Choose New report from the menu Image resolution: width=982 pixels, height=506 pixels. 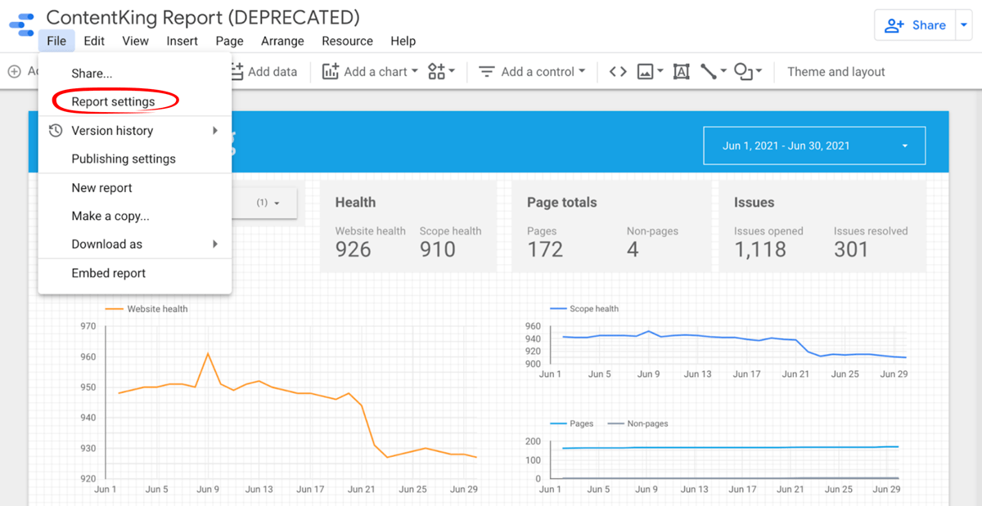(x=135, y=188)
